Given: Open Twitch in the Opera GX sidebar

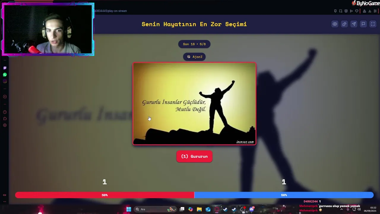Looking at the screenshot, I should (x=5, y=68).
